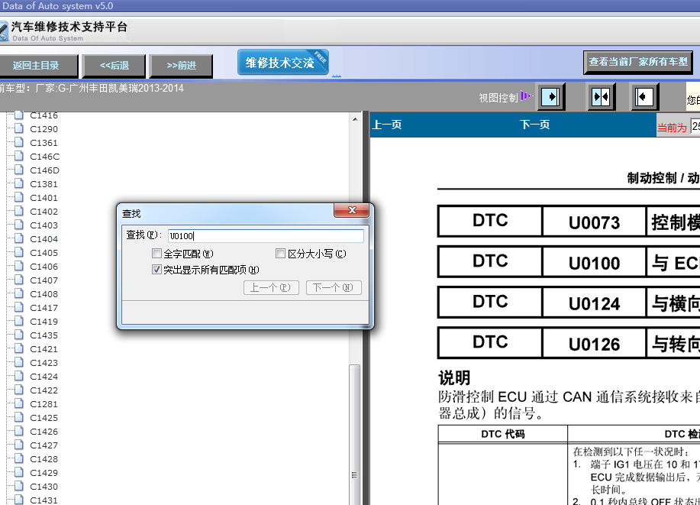This screenshot has height=505, width=700.
Task: Click document icon beside C1421
Action: [x=19, y=348]
